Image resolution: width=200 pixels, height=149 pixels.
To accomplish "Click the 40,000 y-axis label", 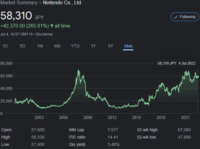I will pyautogui.click(x=6, y=88).
